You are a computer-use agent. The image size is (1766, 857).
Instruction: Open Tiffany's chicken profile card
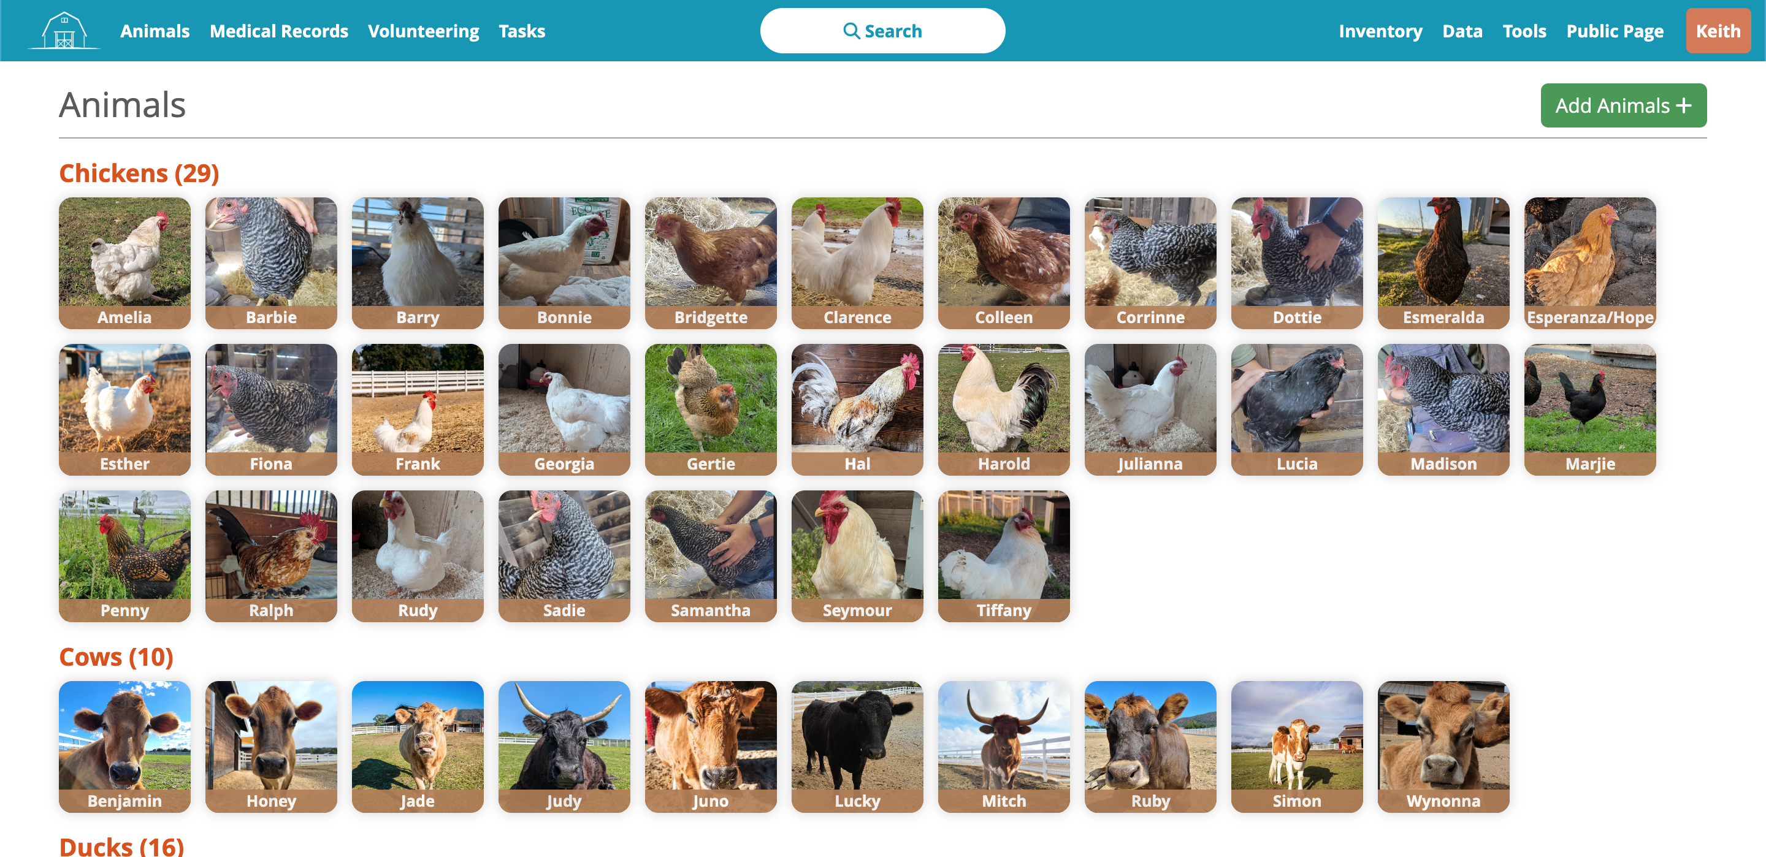pos(1003,556)
